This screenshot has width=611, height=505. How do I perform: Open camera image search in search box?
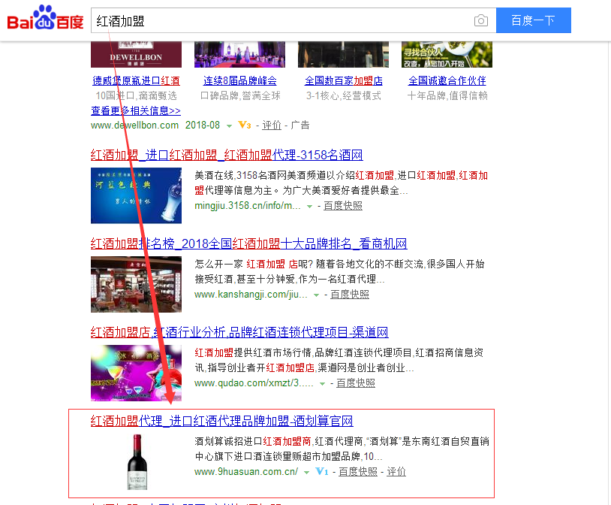tap(480, 20)
